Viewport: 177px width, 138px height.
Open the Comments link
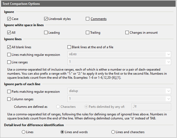(98, 19)
